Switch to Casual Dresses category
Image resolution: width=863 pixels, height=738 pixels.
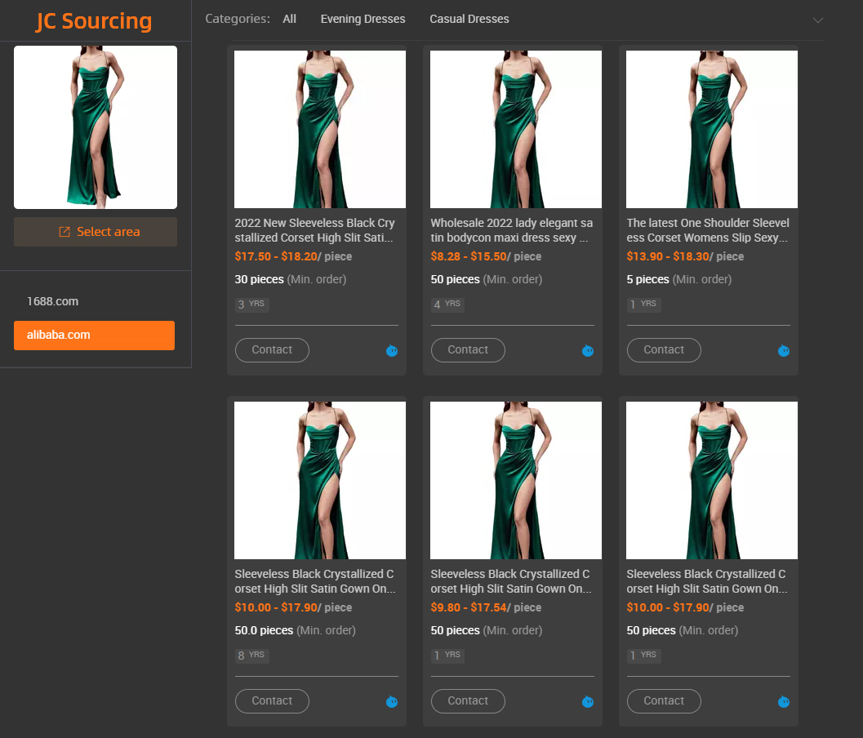click(x=469, y=19)
